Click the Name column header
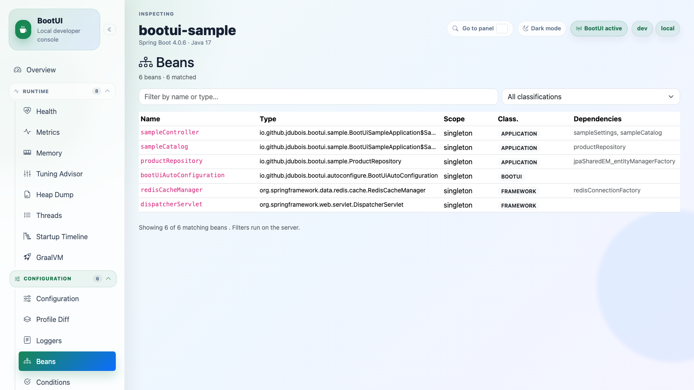694x390 pixels. pyautogui.click(x=151, y=119)
